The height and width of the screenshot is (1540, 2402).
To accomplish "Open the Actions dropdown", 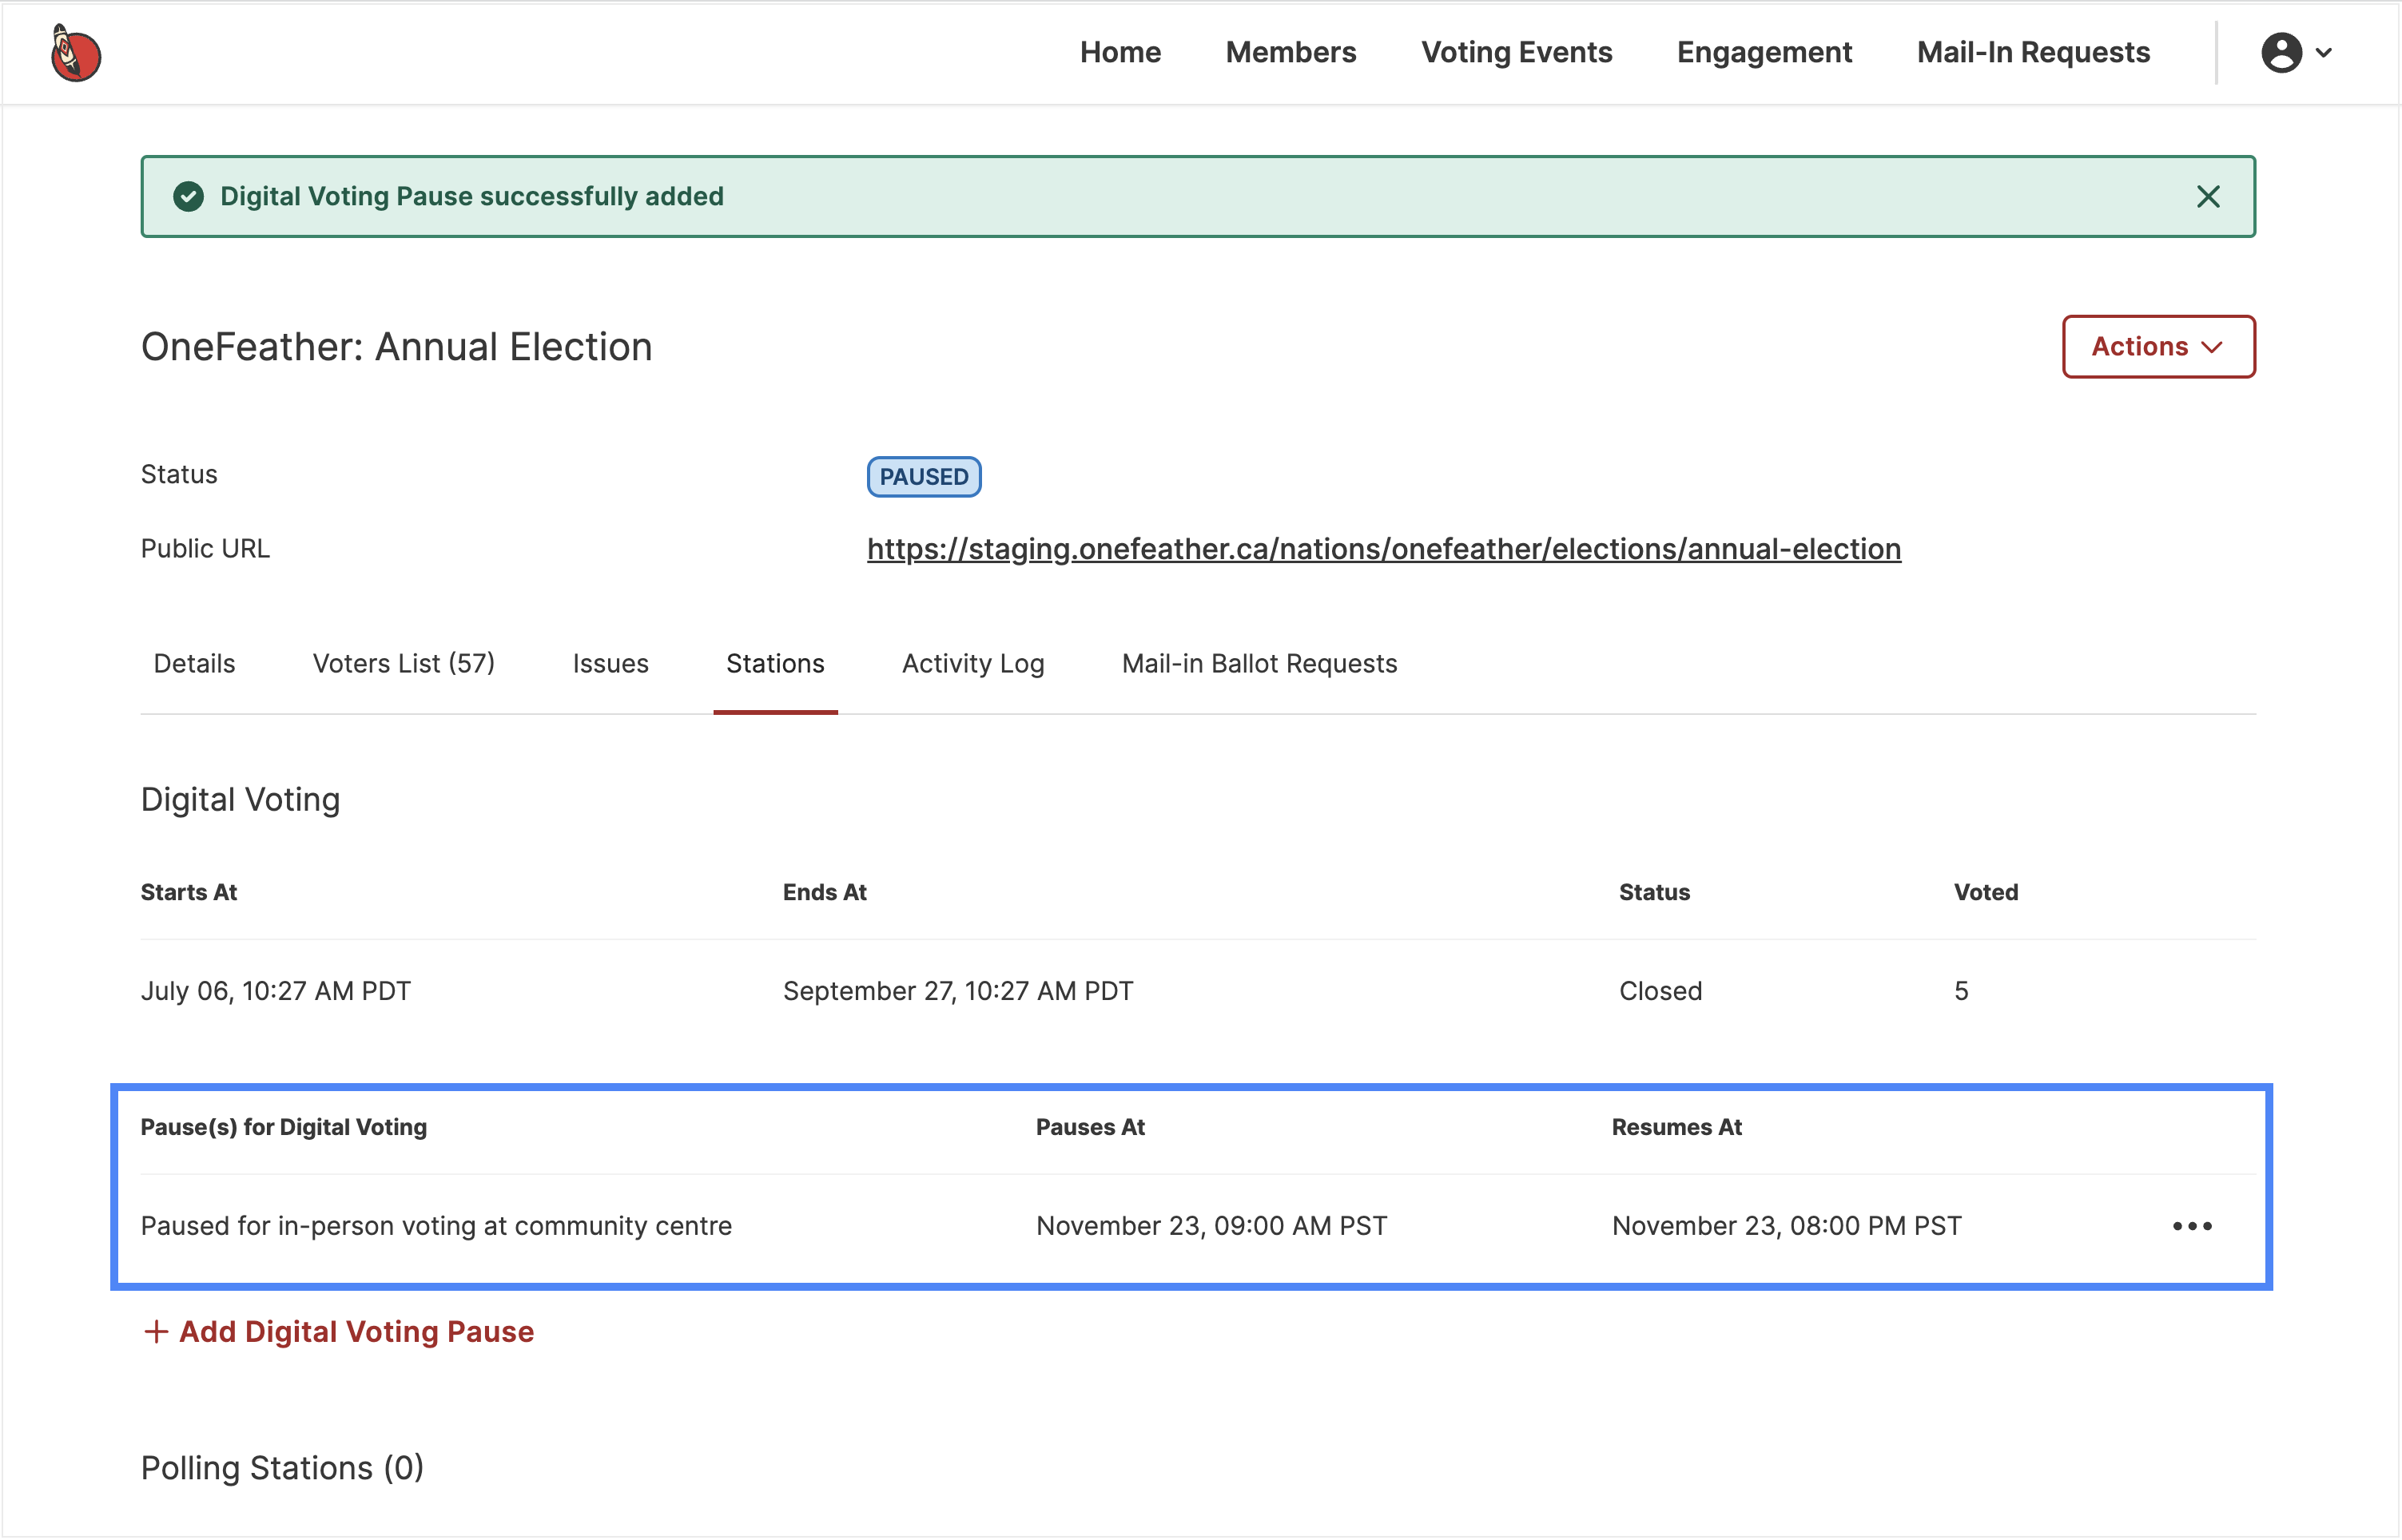I will (x=2158, y=347).
